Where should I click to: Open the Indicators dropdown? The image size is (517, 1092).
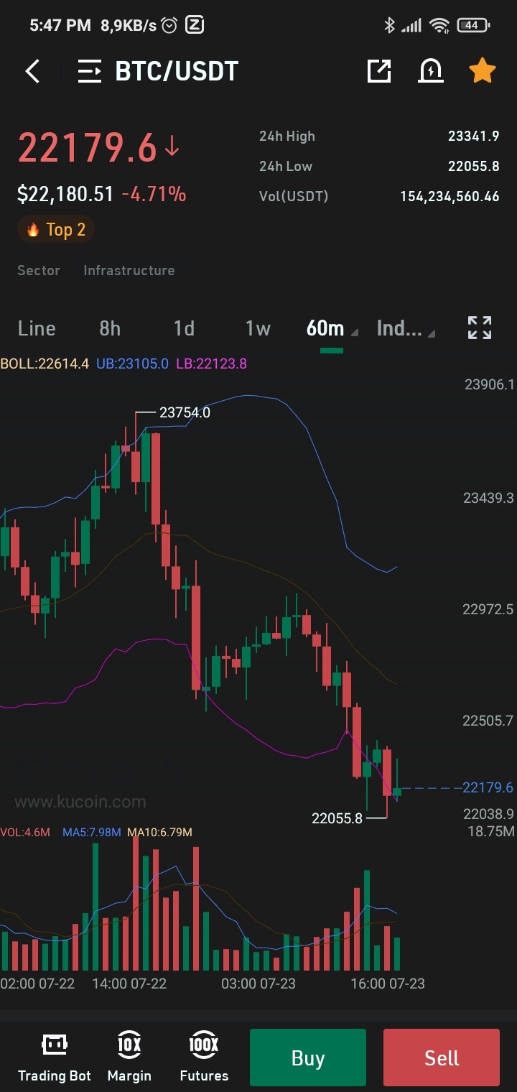tap(406, 328)
